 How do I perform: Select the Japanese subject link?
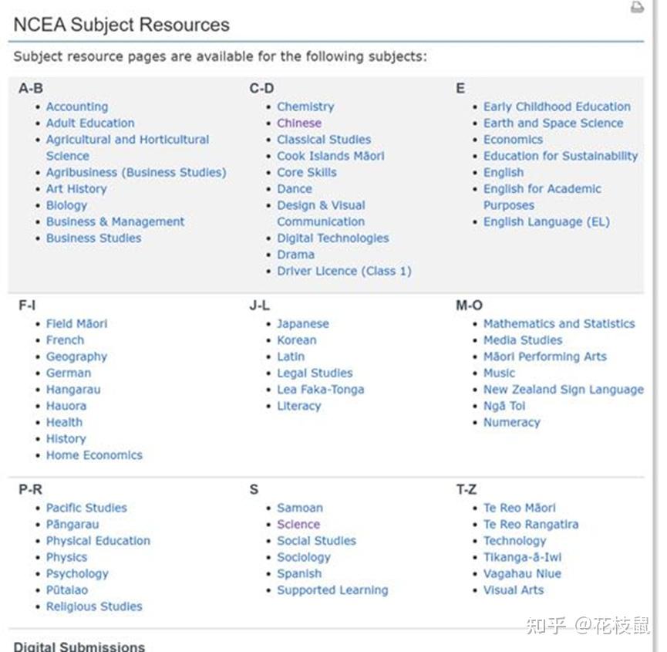point(303,323)
